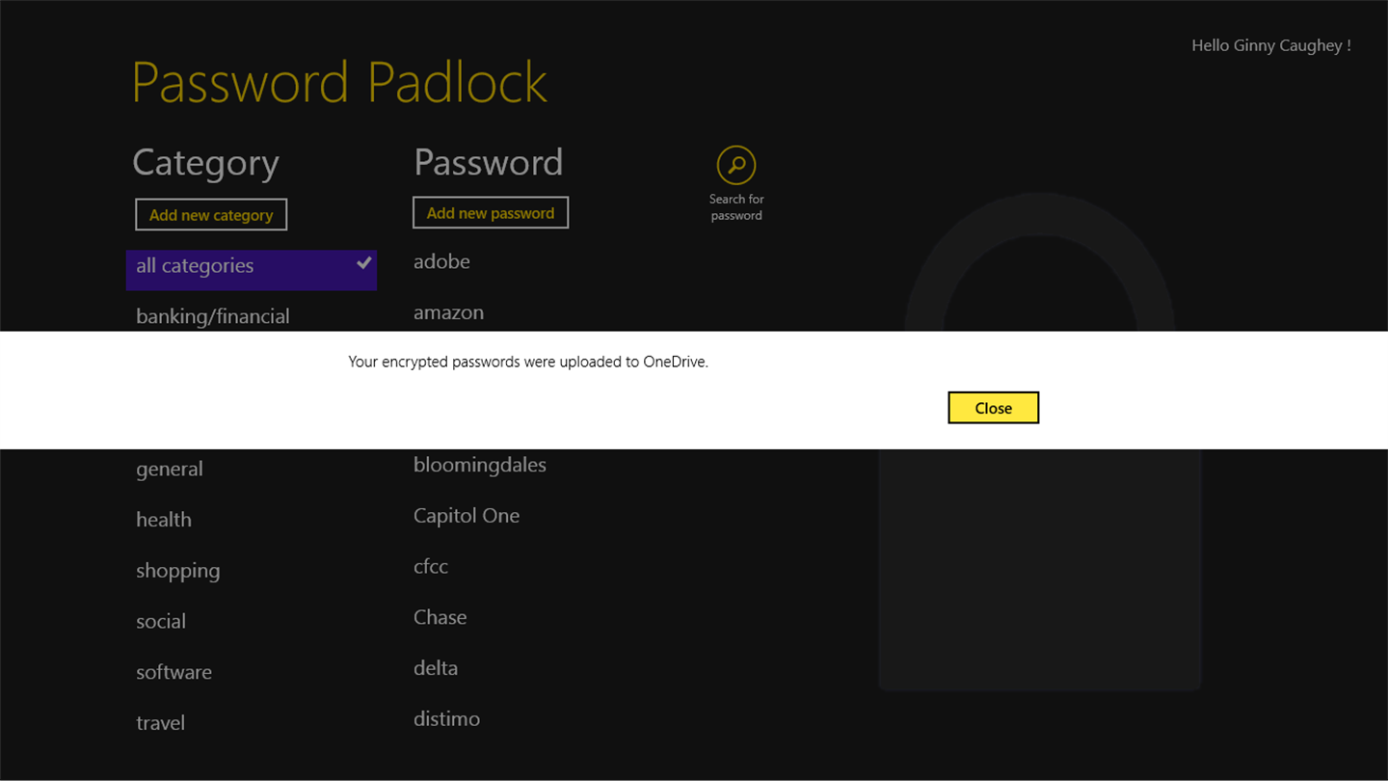The height and width of the screenshot is (781, 1388).
Task: Click Add new category button
Action: [x=211, y=215]
